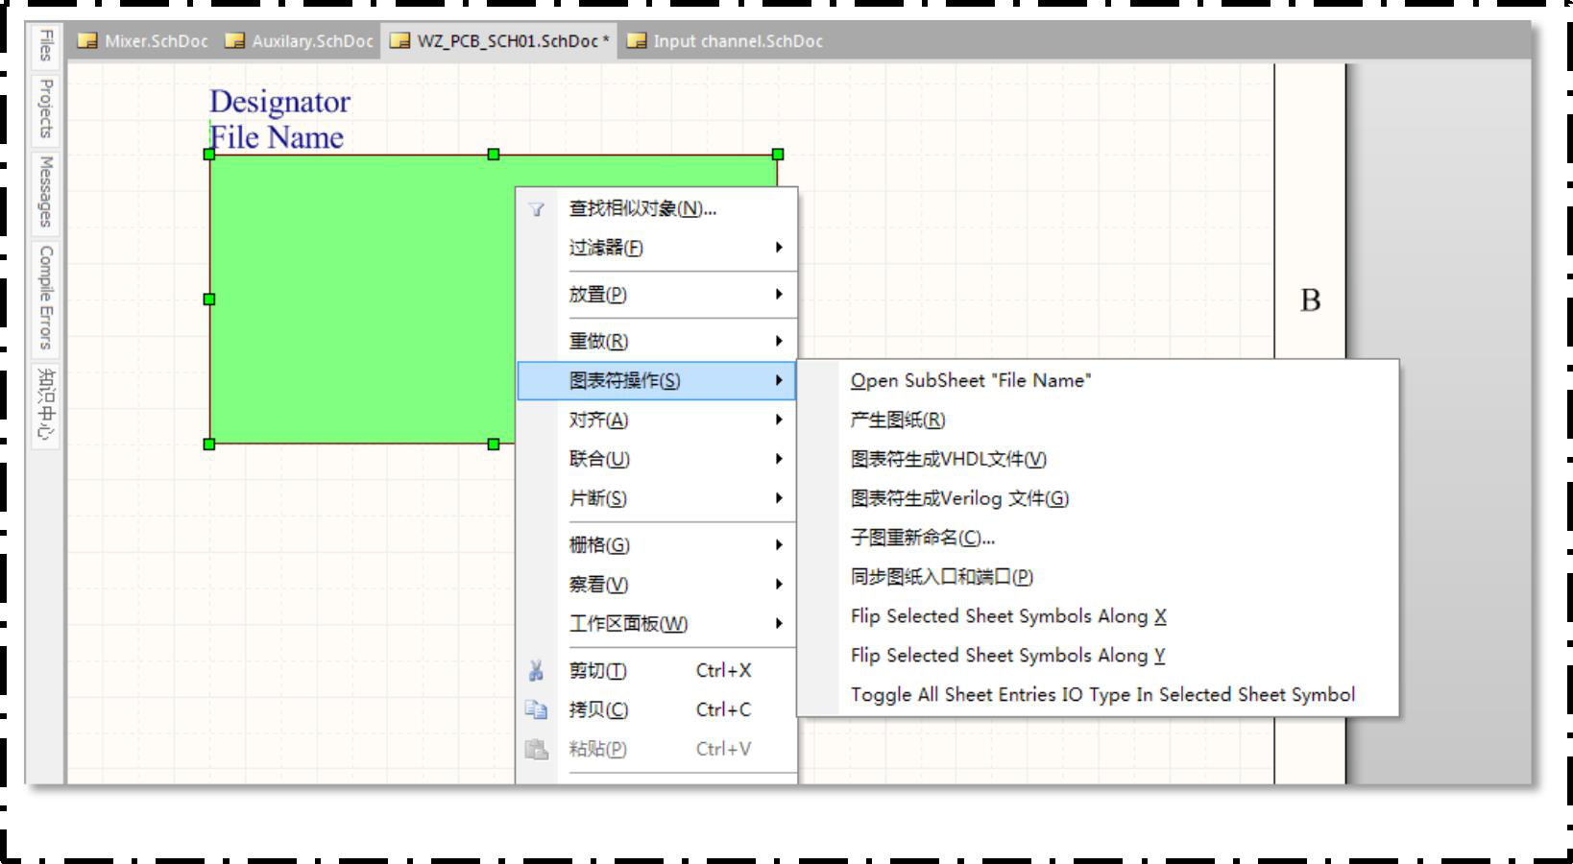Choose Open SubSheet "File Name"

click(x=970, y=380)
